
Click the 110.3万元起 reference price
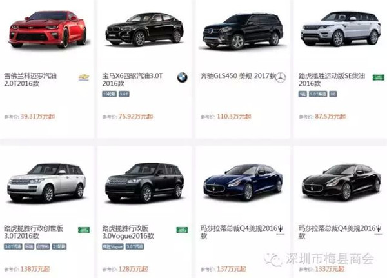(x=234, y=116)
